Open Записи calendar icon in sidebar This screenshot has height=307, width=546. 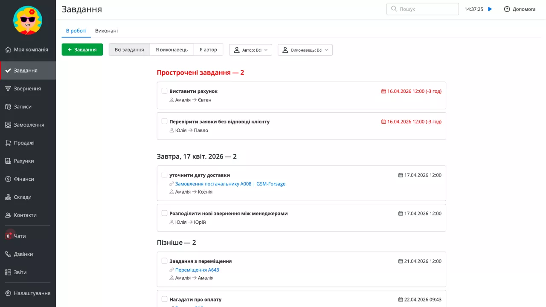click(x=8, y=107)
